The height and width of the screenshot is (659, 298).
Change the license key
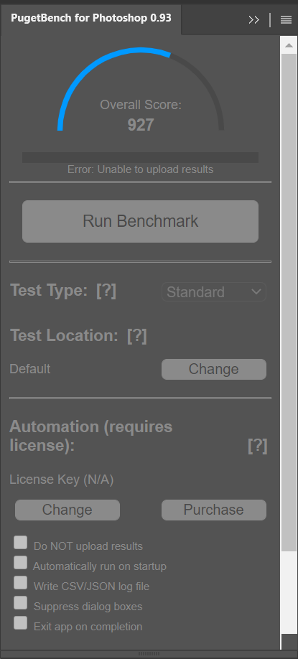tap(67, 510)
